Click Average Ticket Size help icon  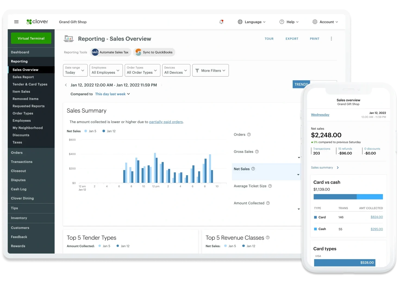[x=270, y=186]
